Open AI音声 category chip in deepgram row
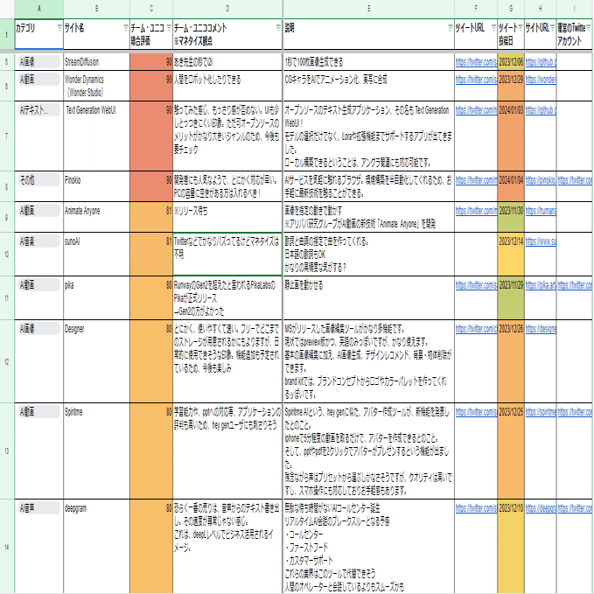 coord(39,508)
